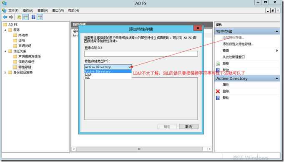The height and width of the screenshot is (162, 284).
Task: Open the 特性存储类型 dropdown combo box
Action: pyautogui.click(x=108, y=67)
